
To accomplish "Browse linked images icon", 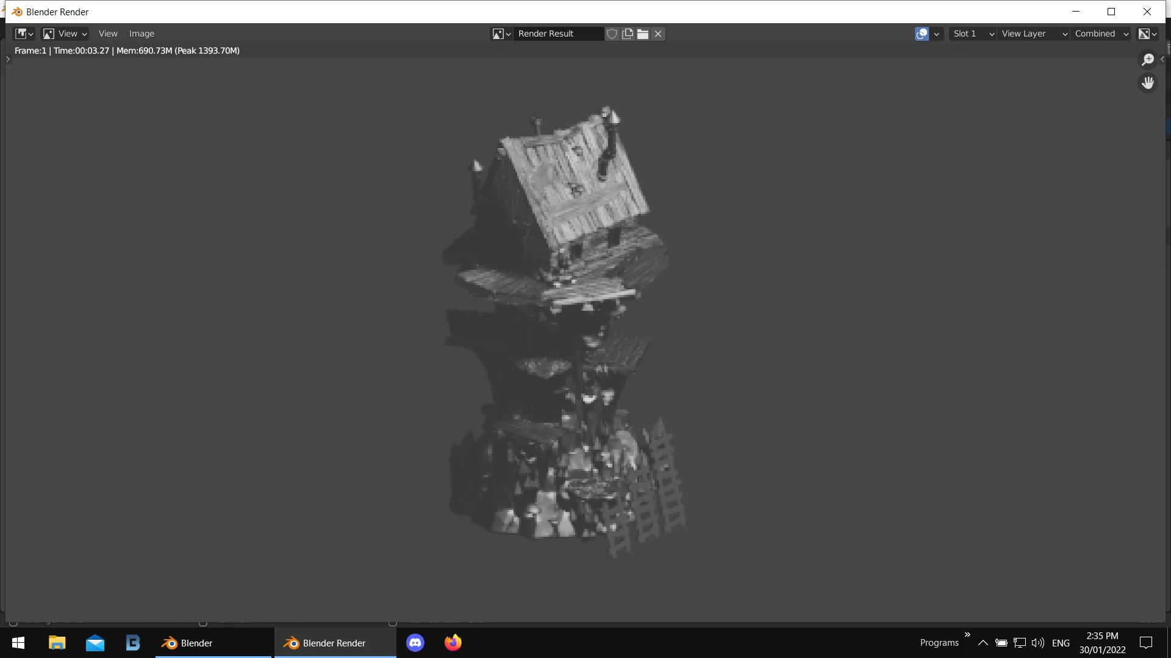I will click(x=501, y=34).
